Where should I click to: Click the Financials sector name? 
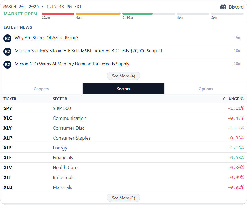tap(63, 158)
